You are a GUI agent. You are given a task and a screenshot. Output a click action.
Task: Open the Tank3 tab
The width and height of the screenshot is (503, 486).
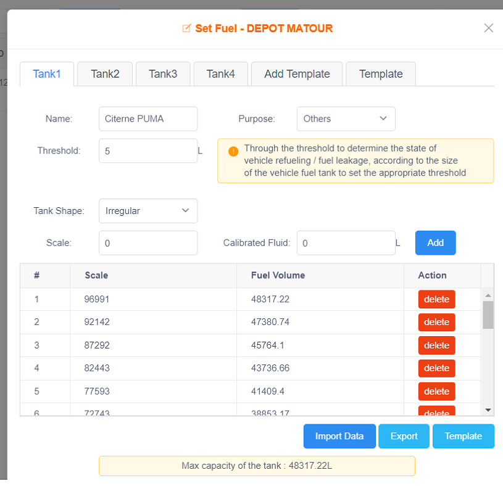163,74
